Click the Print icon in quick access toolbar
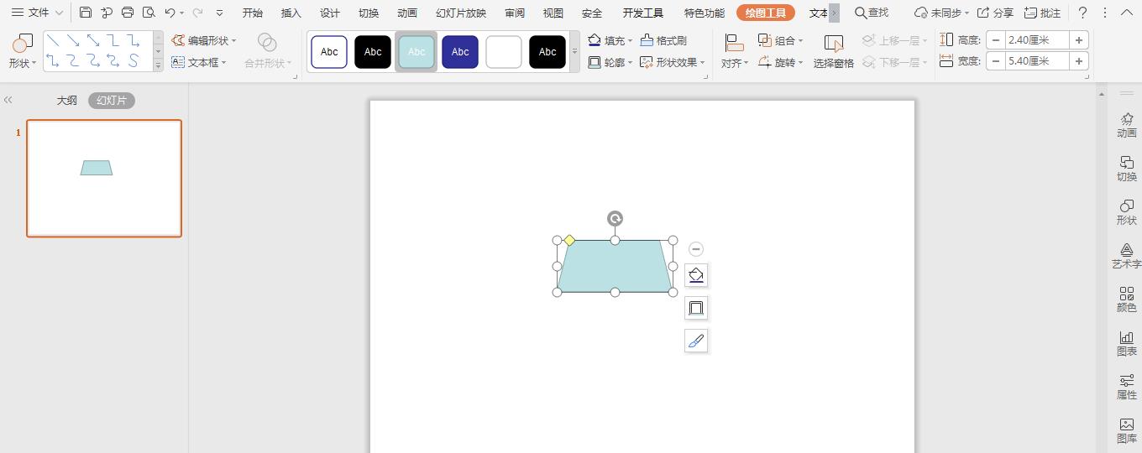This screenshot has width=1142, height=453. 128,13
